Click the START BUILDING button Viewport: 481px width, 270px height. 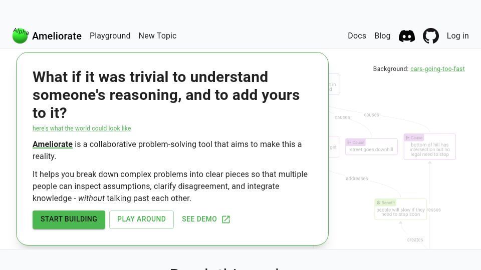69,219
